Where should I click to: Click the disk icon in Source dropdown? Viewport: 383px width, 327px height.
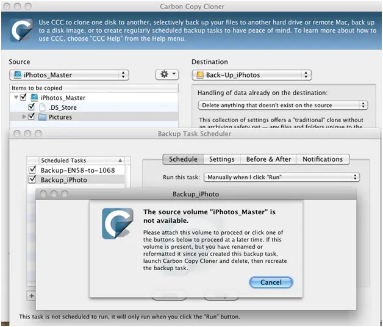coord(18,74)
